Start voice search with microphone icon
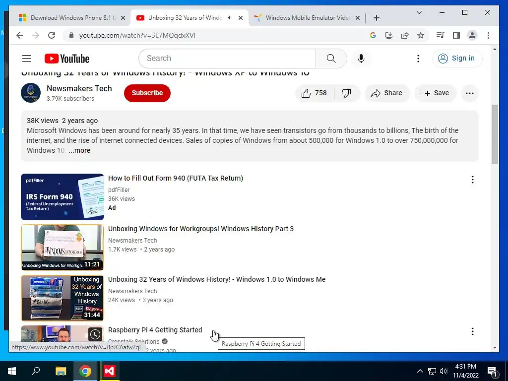 click(361, 59)
